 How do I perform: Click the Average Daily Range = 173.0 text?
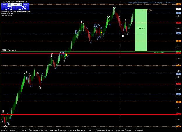click(145, 3)
